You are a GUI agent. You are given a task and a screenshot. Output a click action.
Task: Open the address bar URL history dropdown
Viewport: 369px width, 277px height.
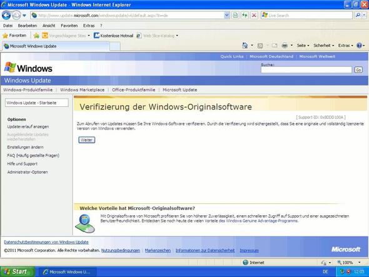(x=226, y=16)
